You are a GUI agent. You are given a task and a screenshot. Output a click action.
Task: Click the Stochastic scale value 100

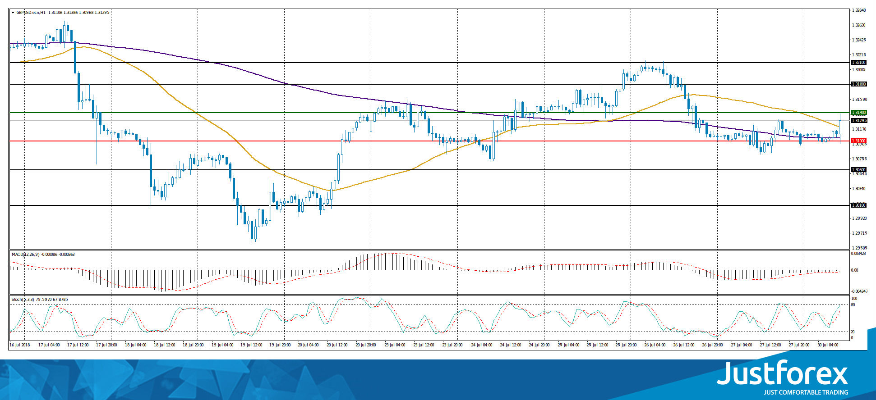(854, 298)
